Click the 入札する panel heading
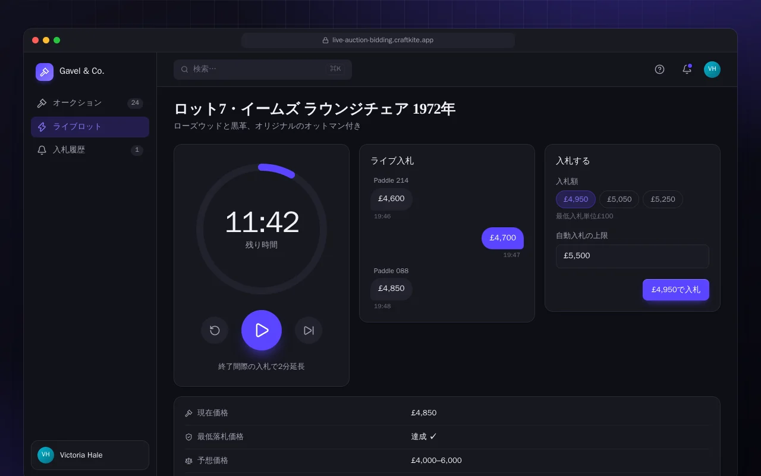The height and width of the screenshot is (476, 761). point(573,161)
